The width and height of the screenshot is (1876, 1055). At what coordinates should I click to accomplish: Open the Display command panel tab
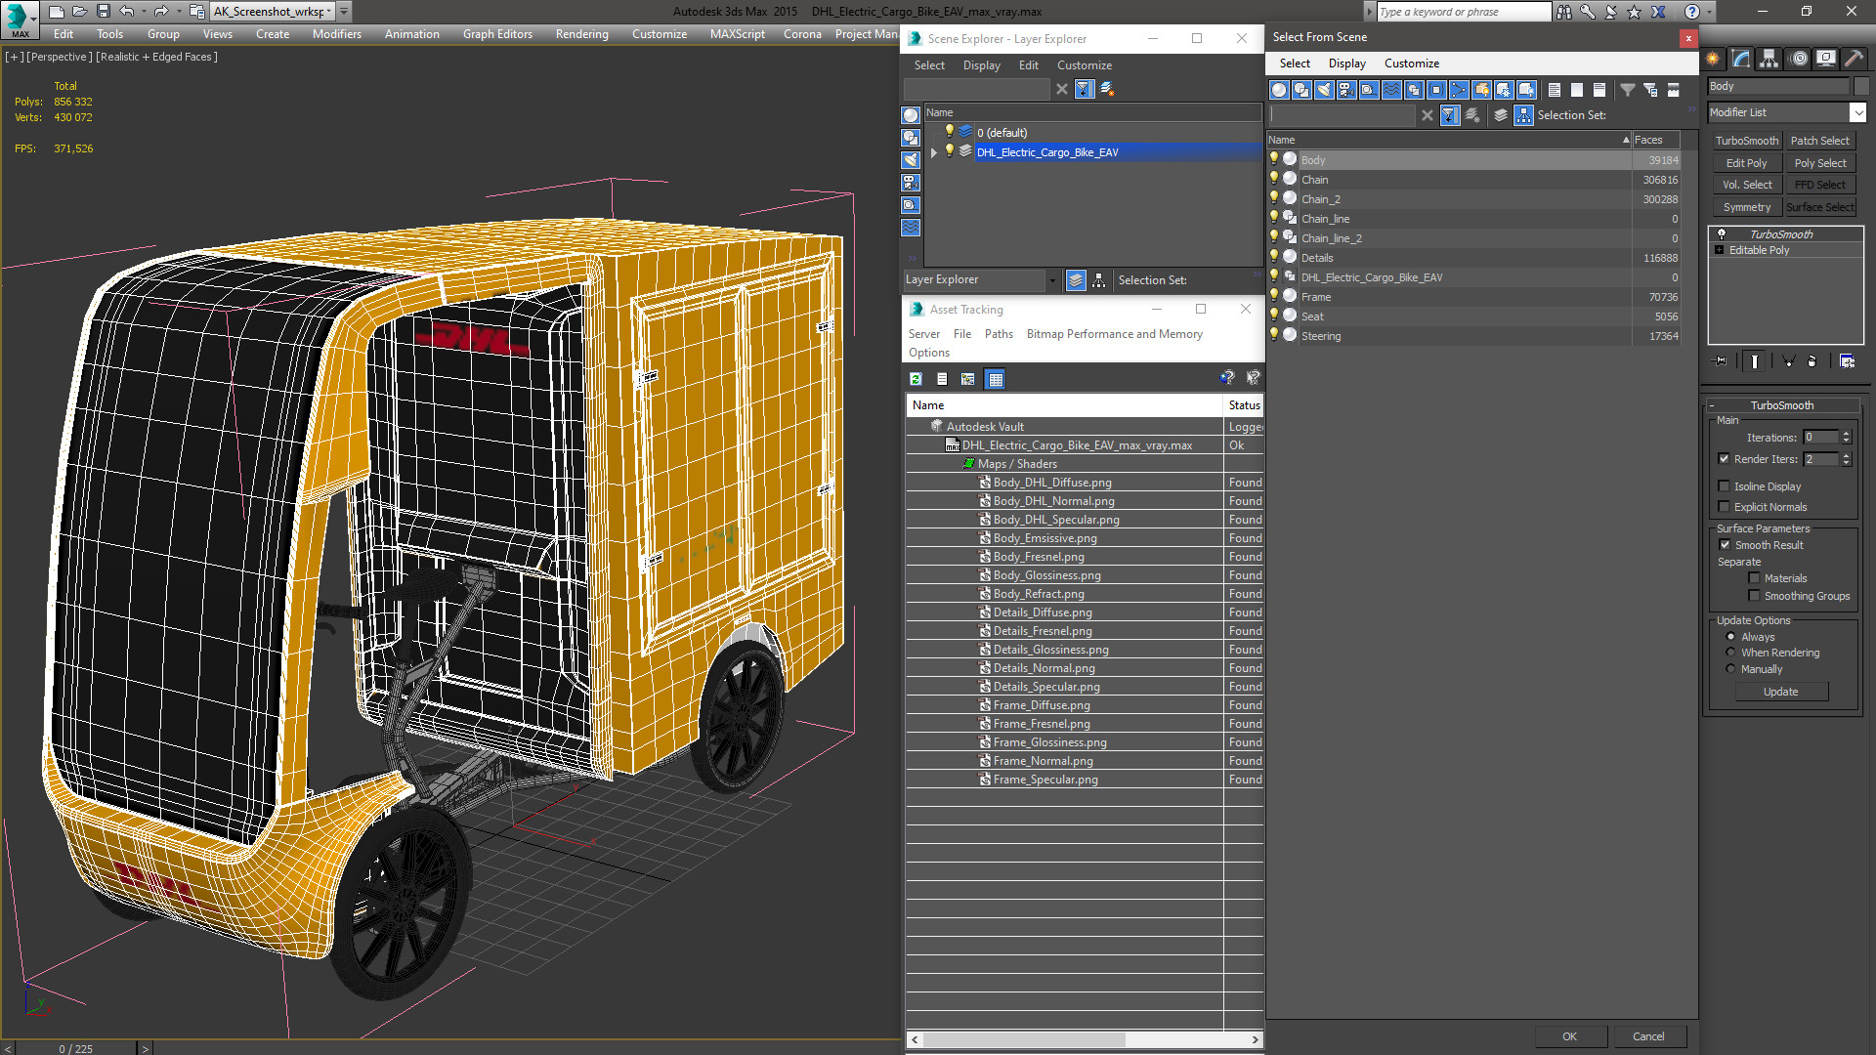tap(1825, 59)
